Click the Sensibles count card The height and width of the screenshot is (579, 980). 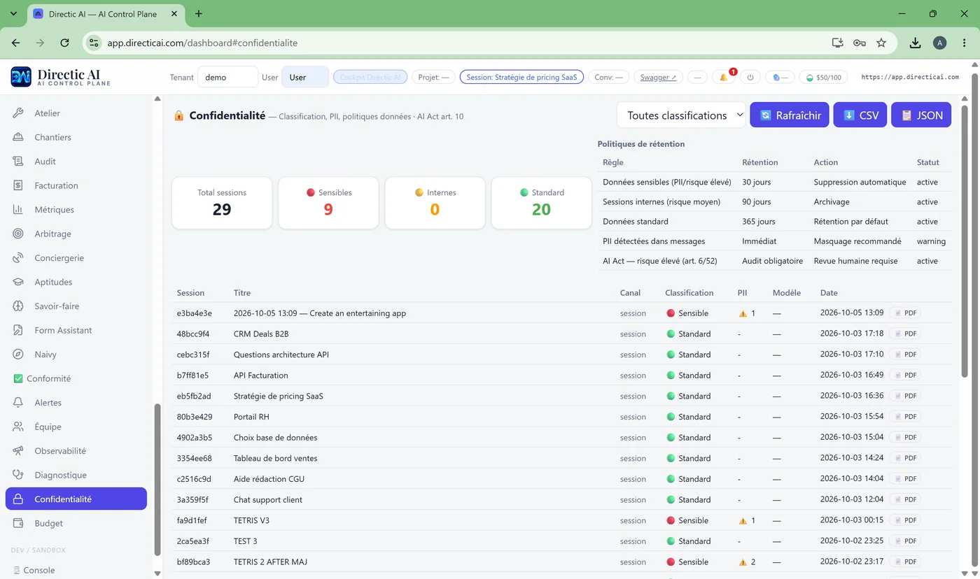tap(328, 203)
